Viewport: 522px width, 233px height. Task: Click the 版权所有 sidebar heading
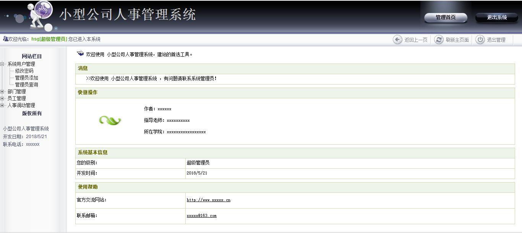click(32, 113)
